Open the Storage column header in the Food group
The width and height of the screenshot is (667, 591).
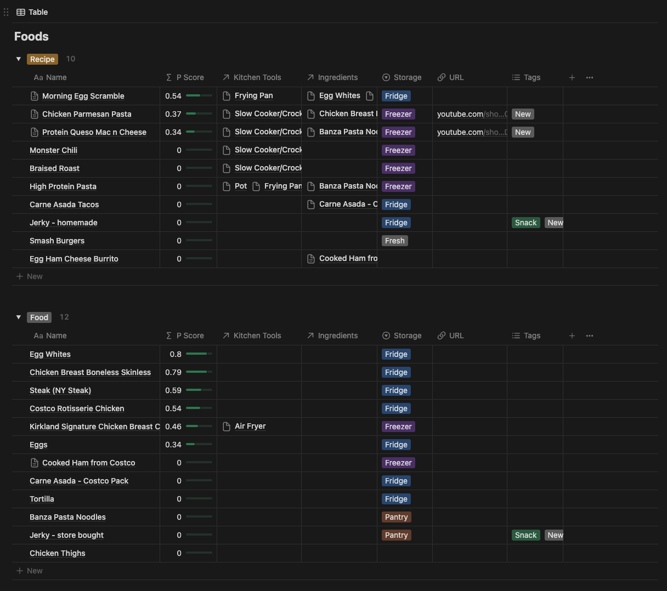[402, 336]
